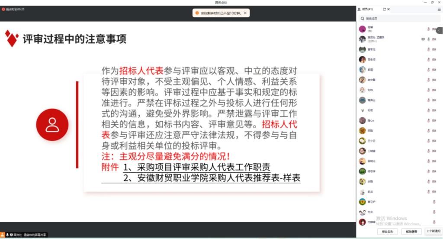
Task: Collapse the side panel using the gray arrow tab
Action: coord(440,30)
